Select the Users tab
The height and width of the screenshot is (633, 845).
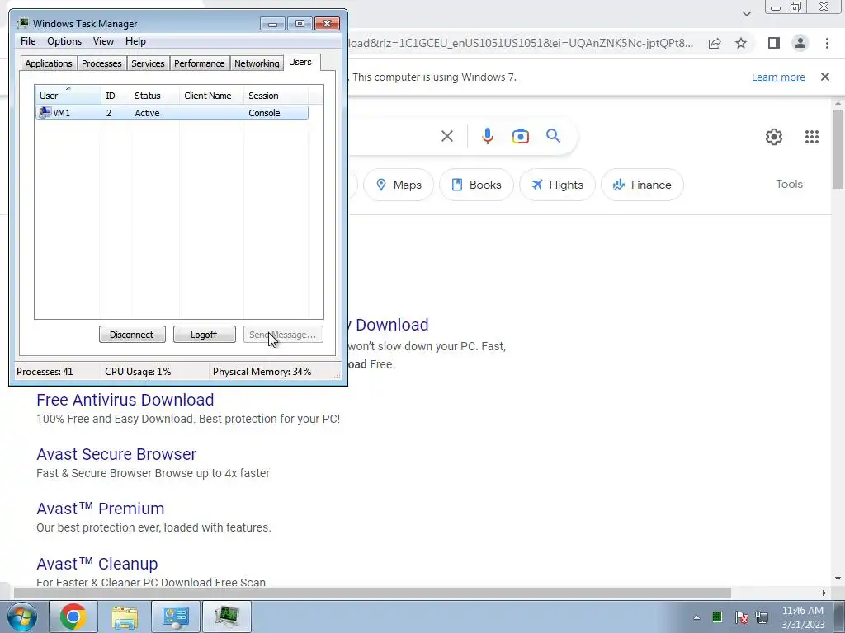(x=300, y=62)
